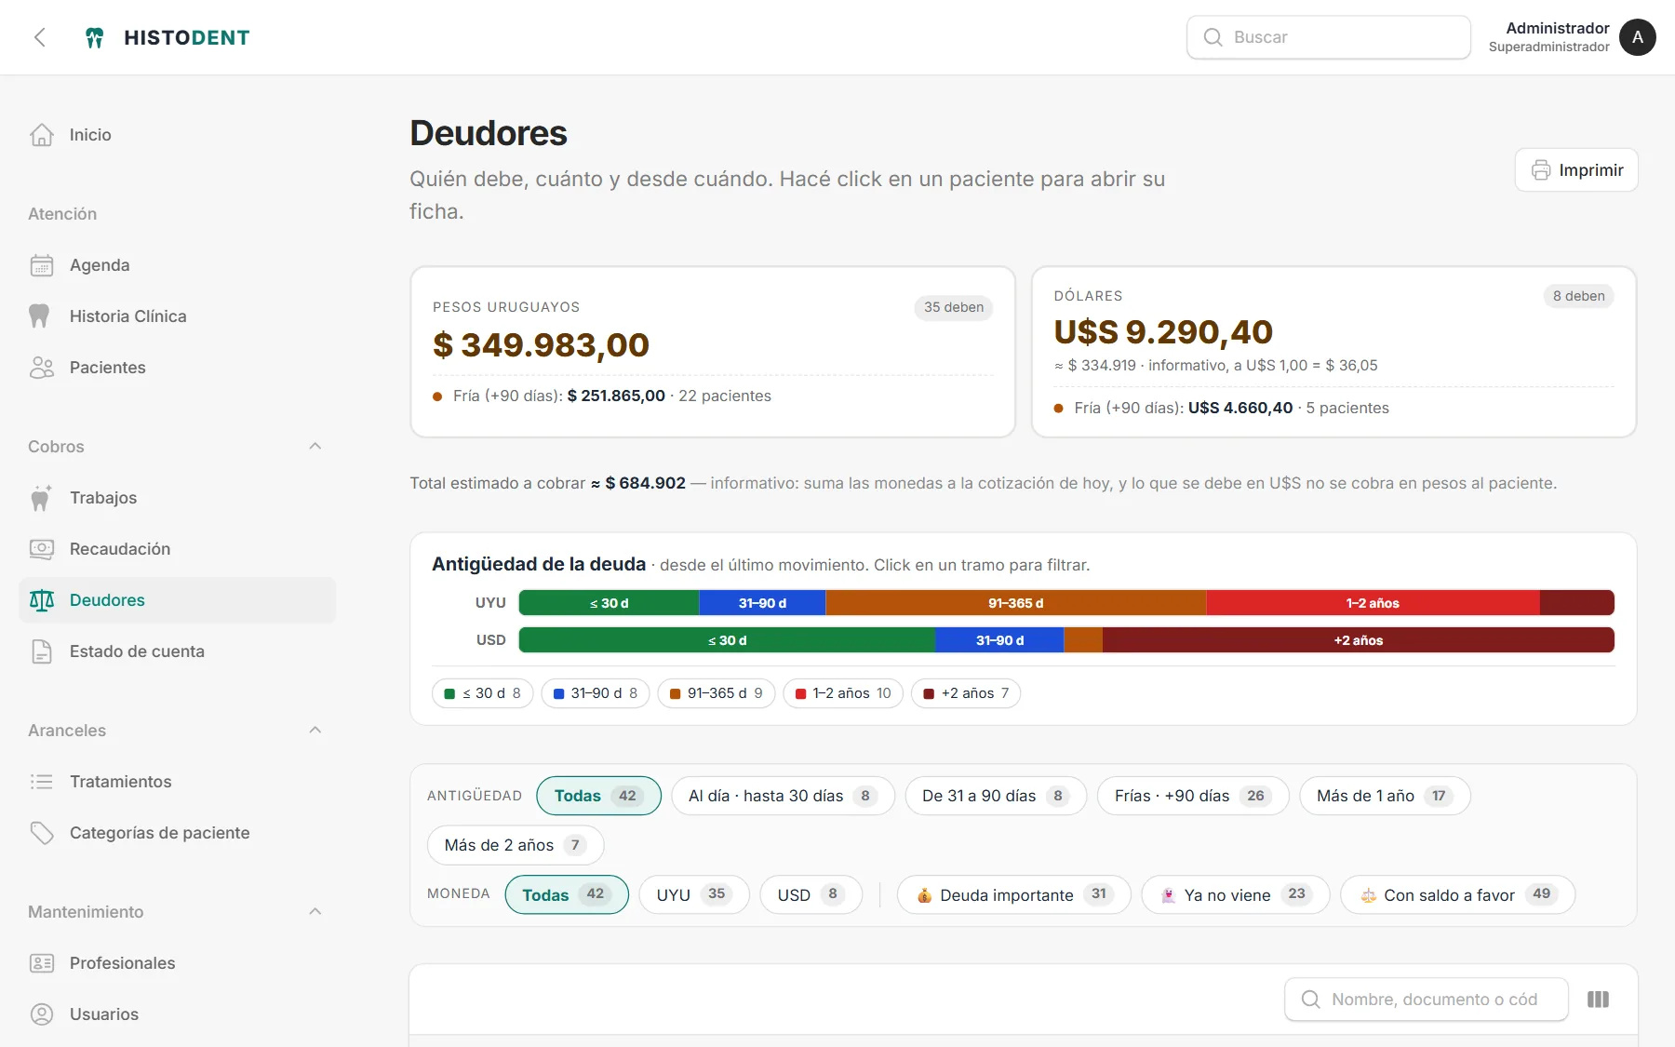Click the UYU 31–90 d bar segment
The width and height of the screenshot is (1675, 1047).
tap(762, 603)
